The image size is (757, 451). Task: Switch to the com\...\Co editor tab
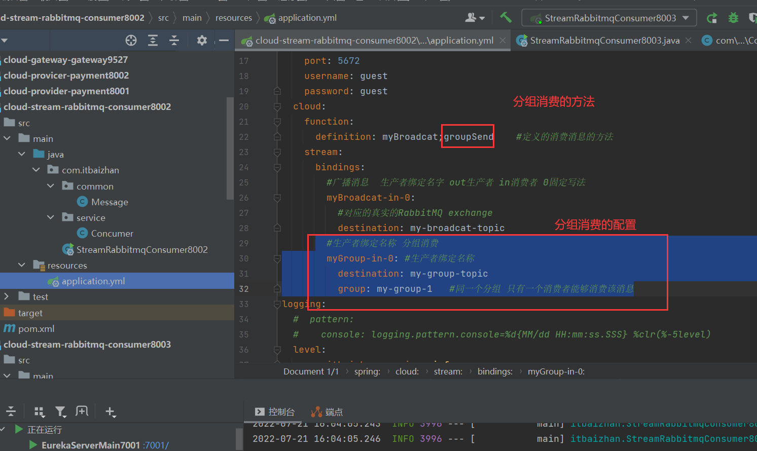pyautogui.click(x=729, y=41)
